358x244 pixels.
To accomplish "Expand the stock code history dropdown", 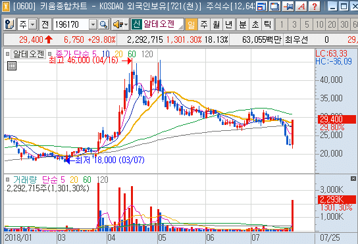I will click(93, 24).
